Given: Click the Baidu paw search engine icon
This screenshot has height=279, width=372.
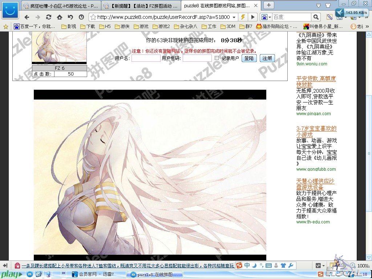Looking at the screenshot, I should point(264,17).
